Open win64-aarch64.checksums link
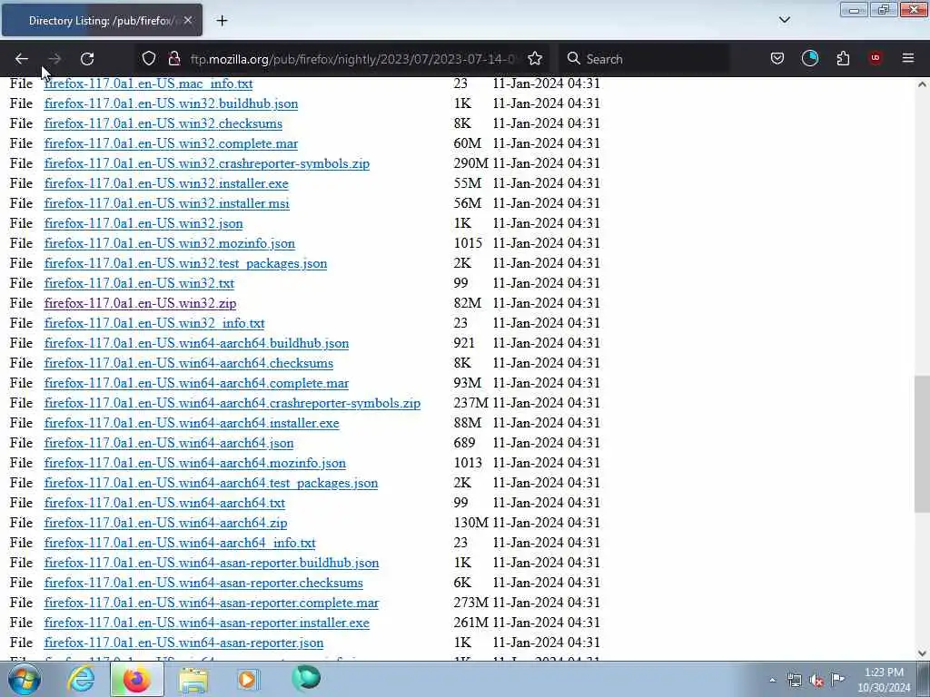The image size is (930, 697). [189, 363]
